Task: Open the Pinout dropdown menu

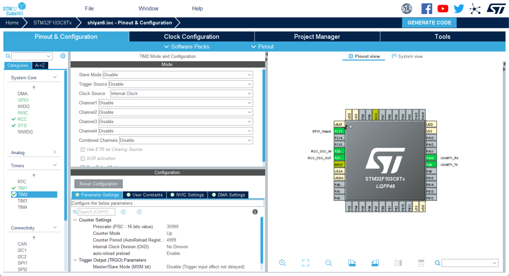Action: click(x=262, y=47)
